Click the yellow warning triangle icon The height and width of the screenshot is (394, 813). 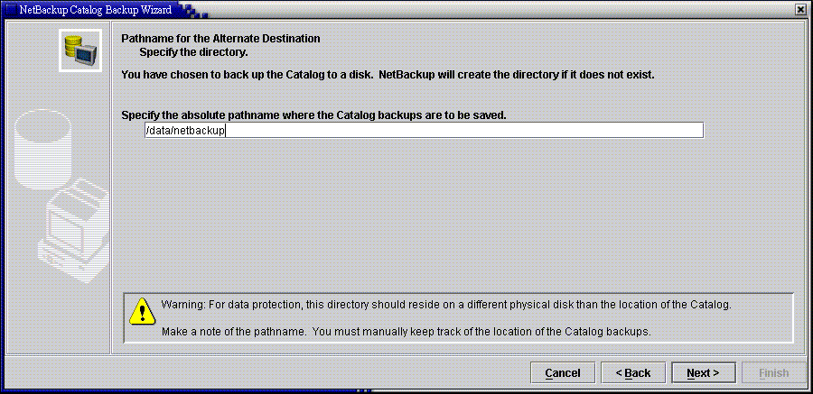pos(142,312)
